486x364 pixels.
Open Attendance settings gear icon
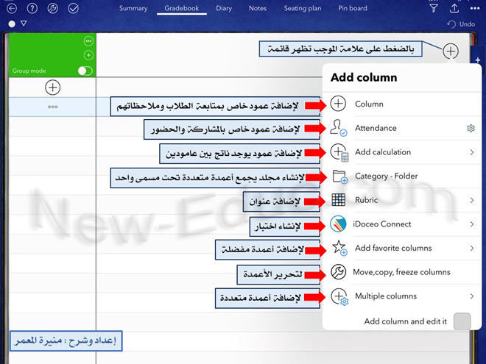(471, 128)
